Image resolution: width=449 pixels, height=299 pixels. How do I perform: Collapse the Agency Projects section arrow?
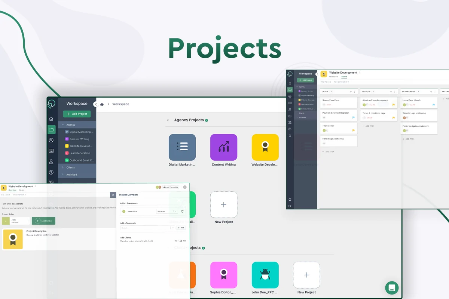(168, 120)
